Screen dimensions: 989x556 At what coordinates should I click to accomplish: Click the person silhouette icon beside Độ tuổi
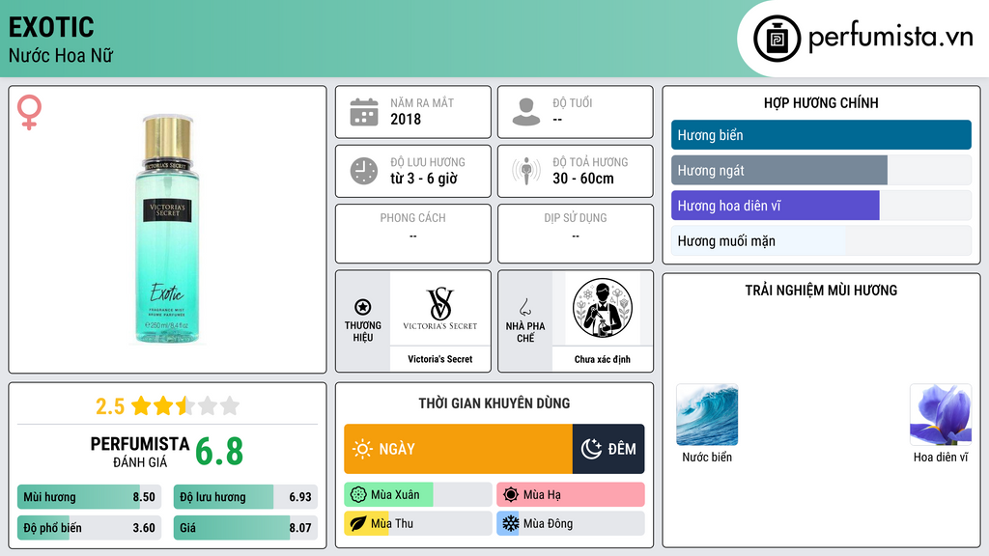(x=526, y=112)
